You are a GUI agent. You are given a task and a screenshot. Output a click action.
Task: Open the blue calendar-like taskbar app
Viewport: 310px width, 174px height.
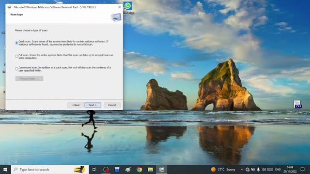coord(117,170)
